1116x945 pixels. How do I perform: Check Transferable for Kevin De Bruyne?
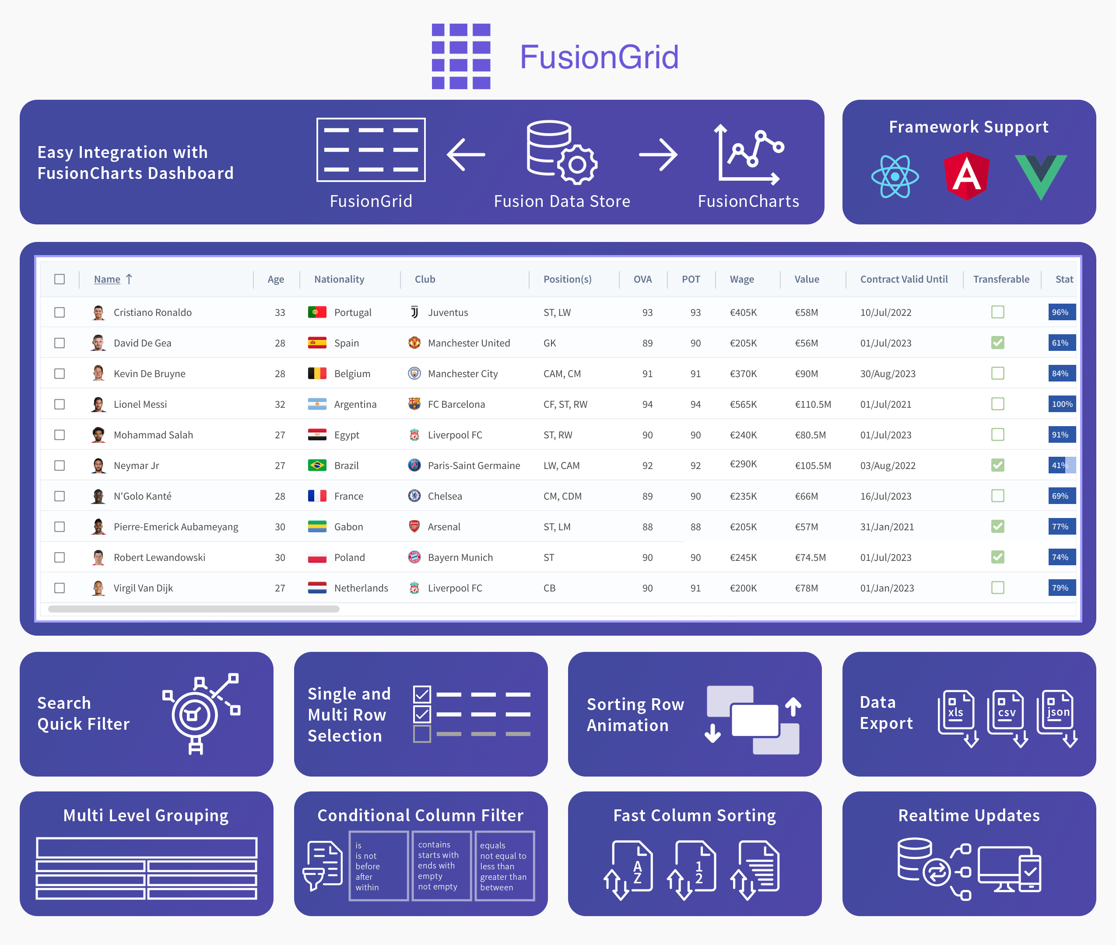click(x=997, y=373)
